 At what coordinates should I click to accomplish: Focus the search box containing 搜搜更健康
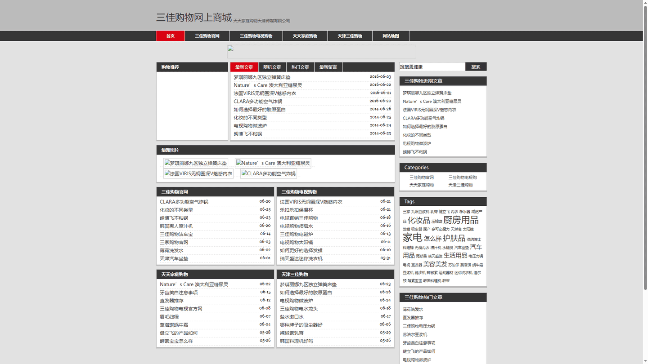pos(432,67)
